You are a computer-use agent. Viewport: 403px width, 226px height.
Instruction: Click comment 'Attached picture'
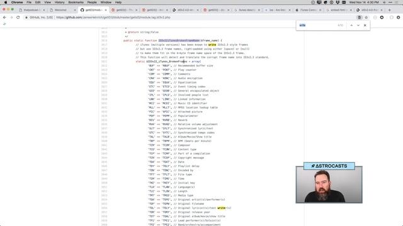pyautogui.click(x=190, y=112)
